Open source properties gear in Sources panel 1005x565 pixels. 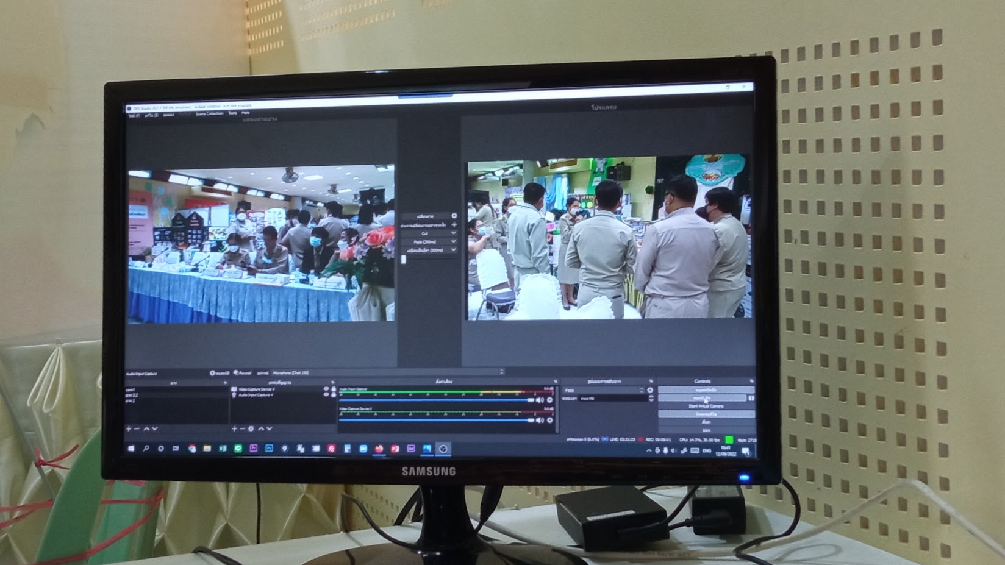[251, 429]
